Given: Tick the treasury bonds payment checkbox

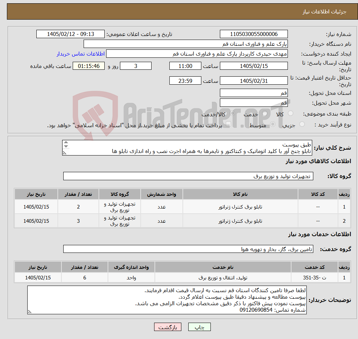Looking at the screenshot, I should point(228,124).
